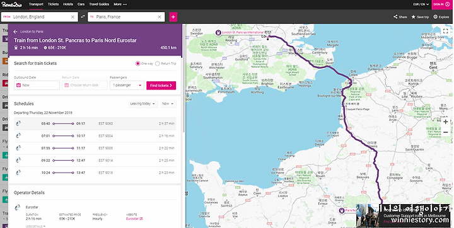Image resolution: width=454 pixels, height=228 pixels.
Task: Click Eurostar logo on 09:22 departure
Action: coord(18,161)
